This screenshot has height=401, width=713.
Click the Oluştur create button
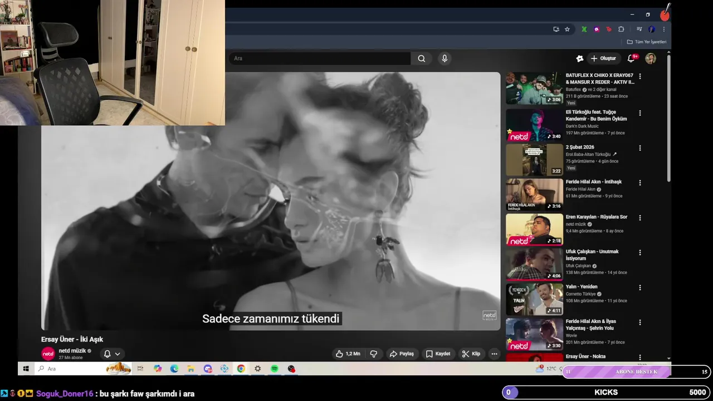point(603,58)
